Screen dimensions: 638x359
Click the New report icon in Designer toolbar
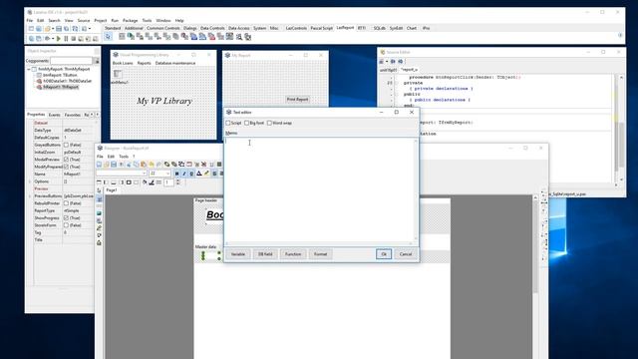[x=99, y=164]
